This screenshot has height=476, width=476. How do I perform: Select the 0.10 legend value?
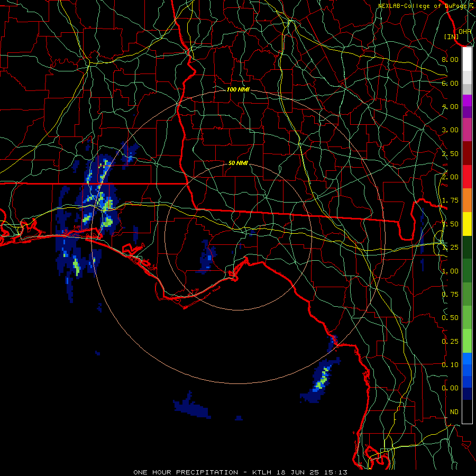(450, 365)
